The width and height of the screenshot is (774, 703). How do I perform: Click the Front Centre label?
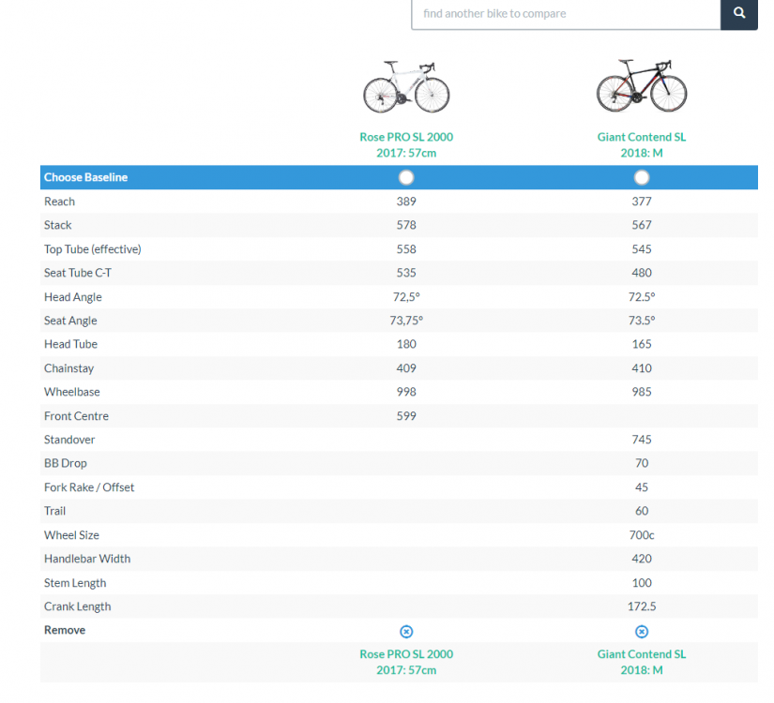(76, 416)
